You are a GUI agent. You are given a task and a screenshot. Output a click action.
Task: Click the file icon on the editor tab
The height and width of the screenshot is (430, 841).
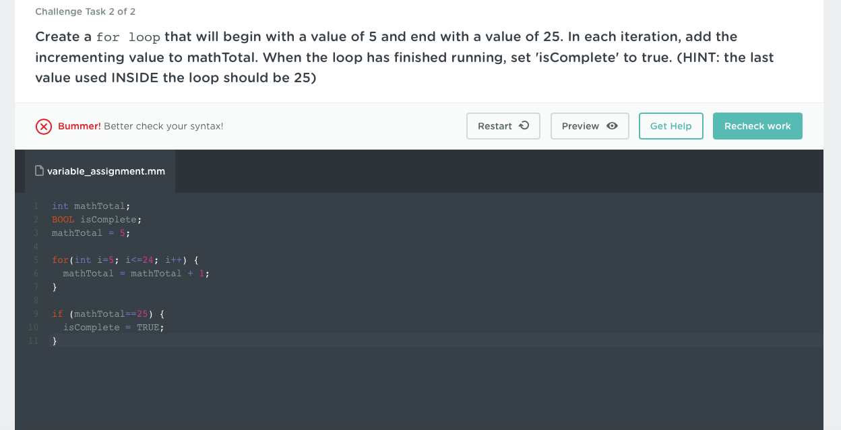(x=40, y=171)
